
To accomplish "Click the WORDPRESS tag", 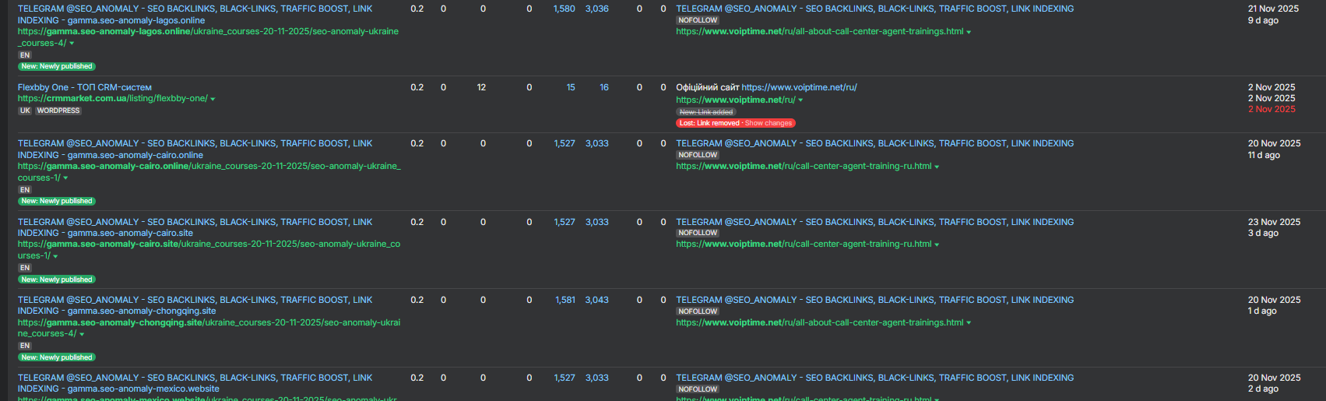I will 58,111.
